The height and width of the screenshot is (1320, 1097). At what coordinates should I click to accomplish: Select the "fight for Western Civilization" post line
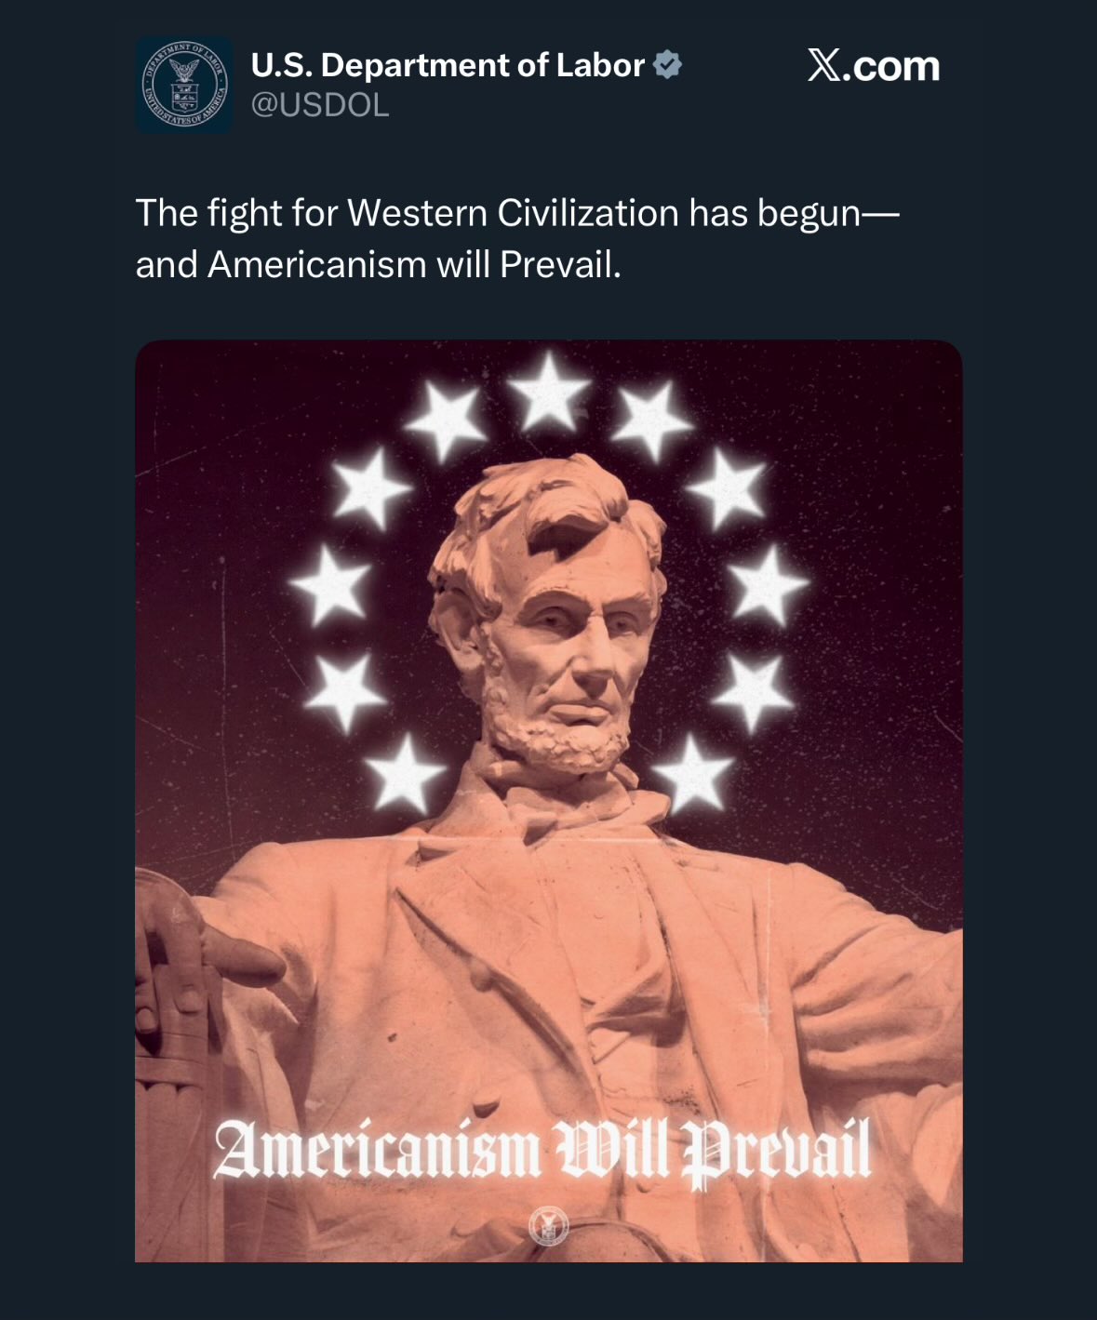coord(518,213)
